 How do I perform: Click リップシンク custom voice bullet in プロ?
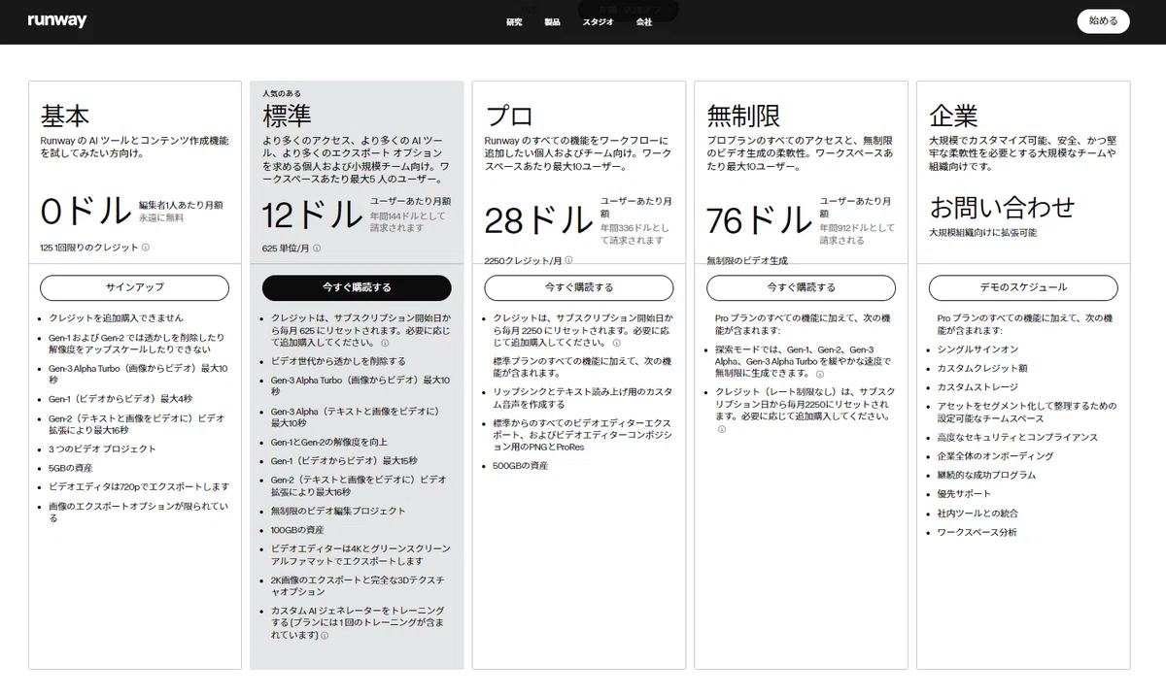582,397
